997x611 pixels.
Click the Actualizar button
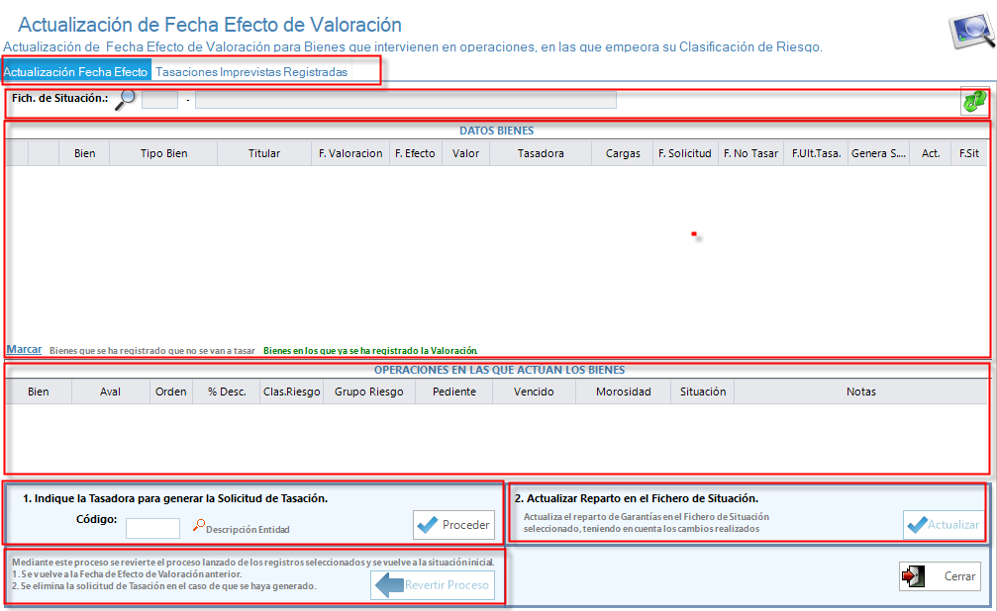pos(944,525)
